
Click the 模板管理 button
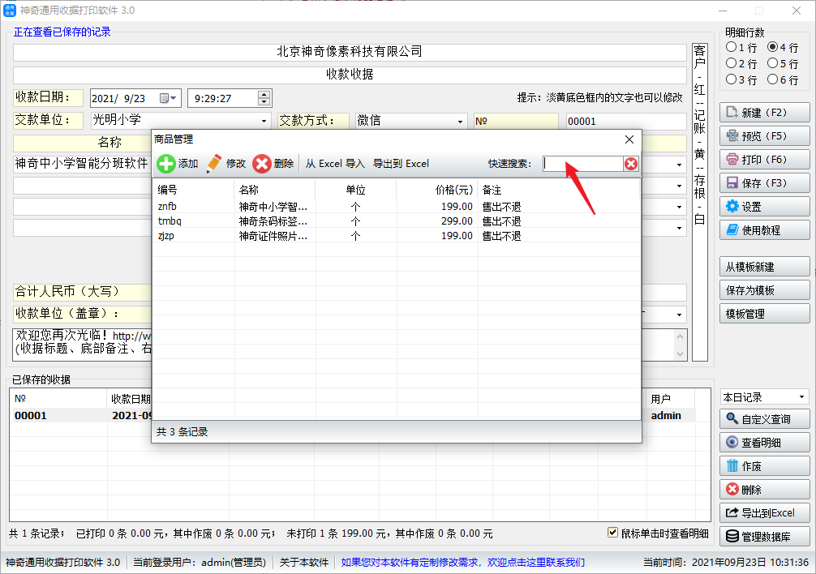coord(764,314)
